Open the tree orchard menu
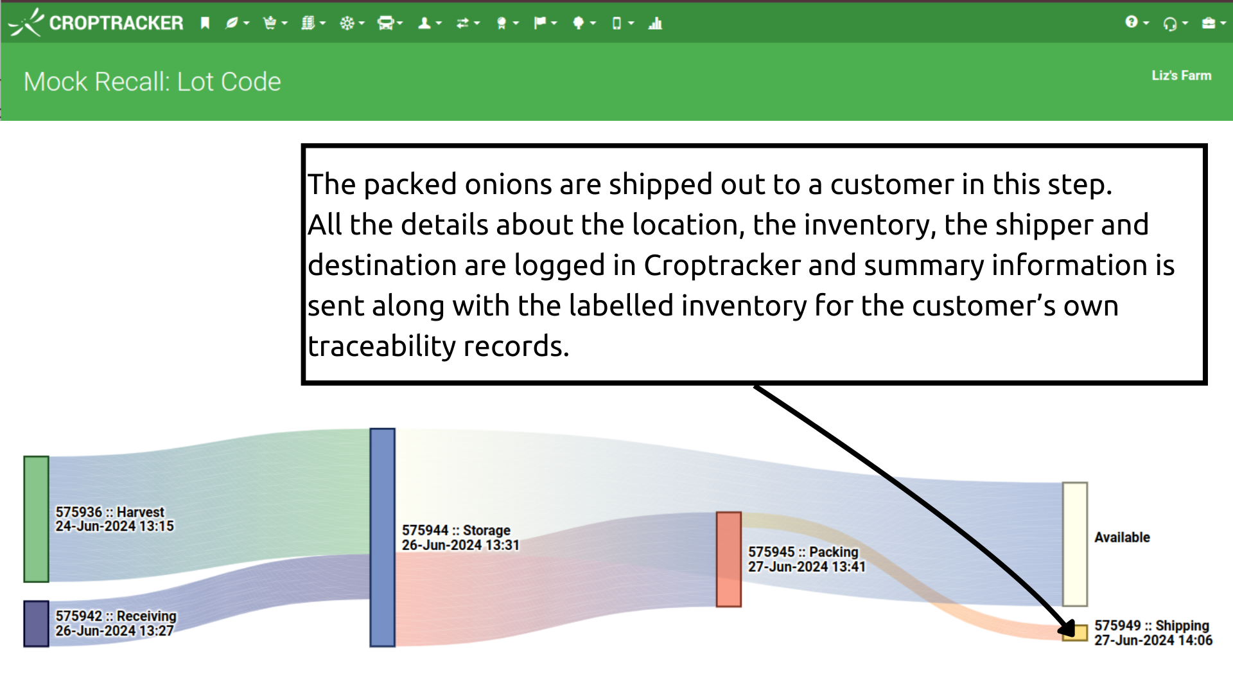 point(584,23)
